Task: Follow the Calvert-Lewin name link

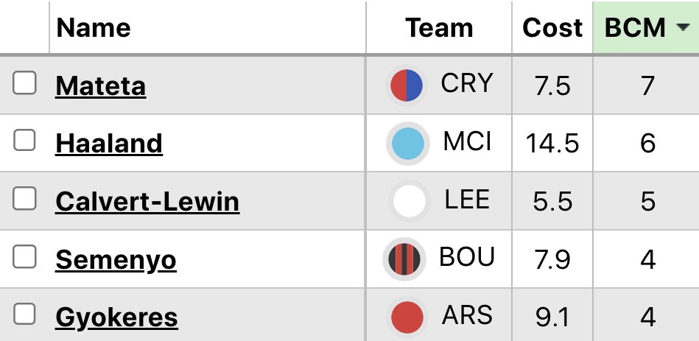Action: [x=147, y=201]
